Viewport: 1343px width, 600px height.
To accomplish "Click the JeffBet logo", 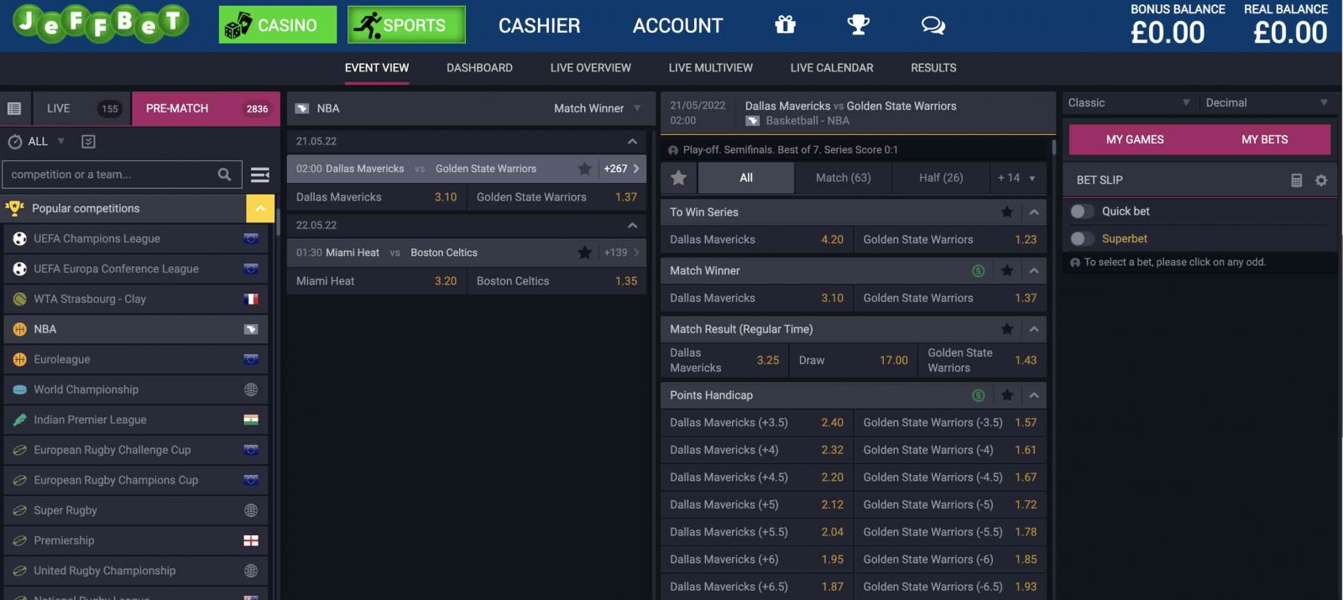I will tap(101, 23).
